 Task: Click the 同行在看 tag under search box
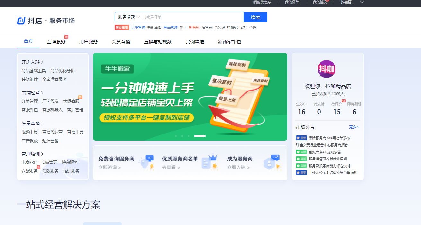122,27
